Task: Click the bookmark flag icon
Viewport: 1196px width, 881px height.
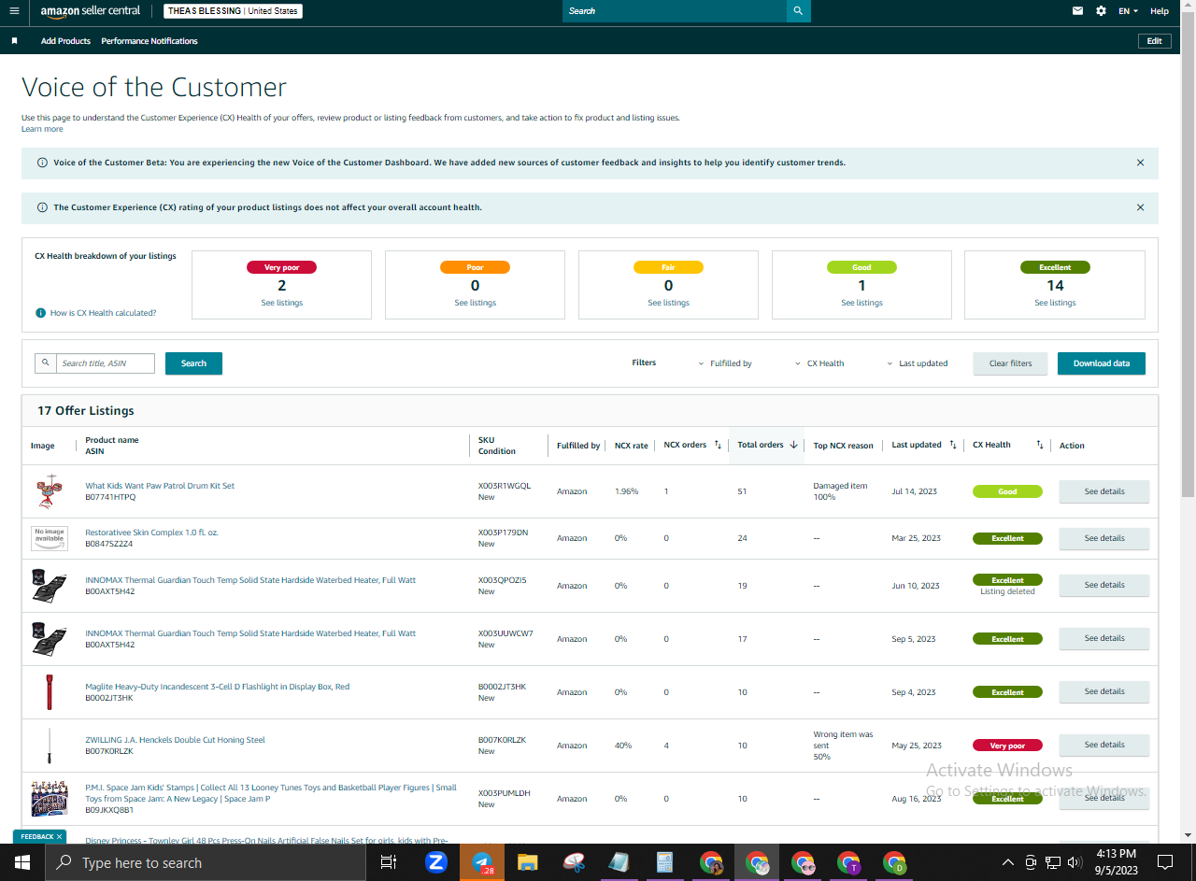Action: click(14, 41)
